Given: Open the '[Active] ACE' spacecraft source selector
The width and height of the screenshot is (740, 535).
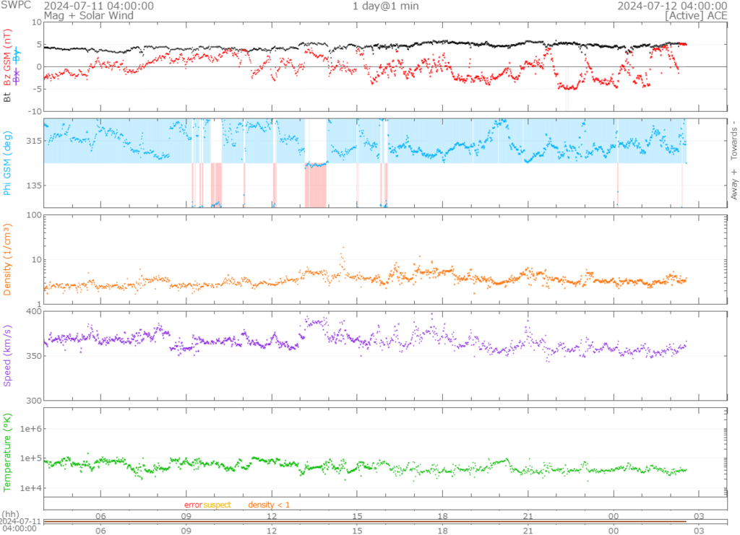Looking at the screenshot, I should (x=696, y=16).
